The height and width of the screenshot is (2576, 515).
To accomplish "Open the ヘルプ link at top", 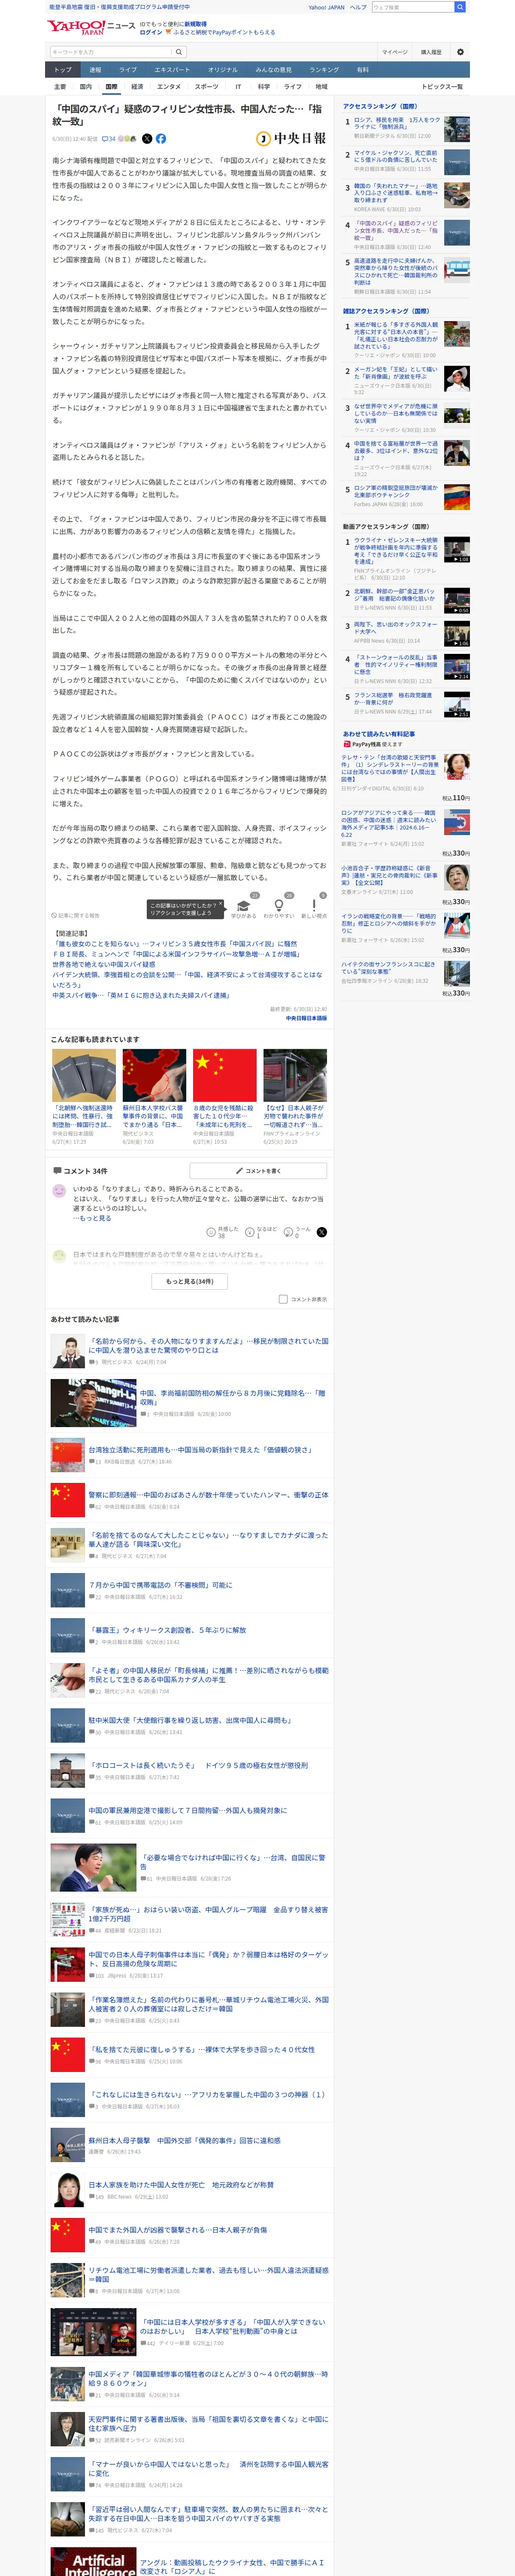I will pyautogui.click(x=358, y=7).
